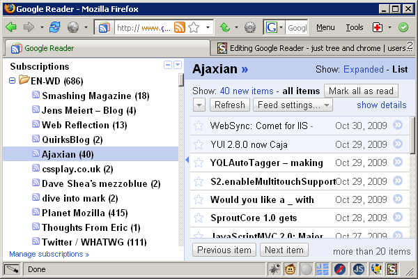Viewport: 418px width, 279px height.
Task: Click the grey globe toolbar icon
Action: click(73, 27)
